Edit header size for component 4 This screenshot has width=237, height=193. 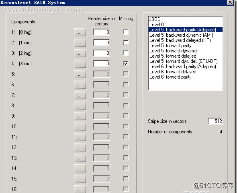click(x=102, y=64)
